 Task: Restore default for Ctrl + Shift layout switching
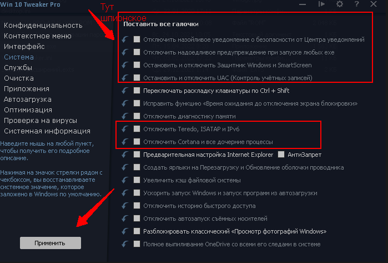point(125,91)
